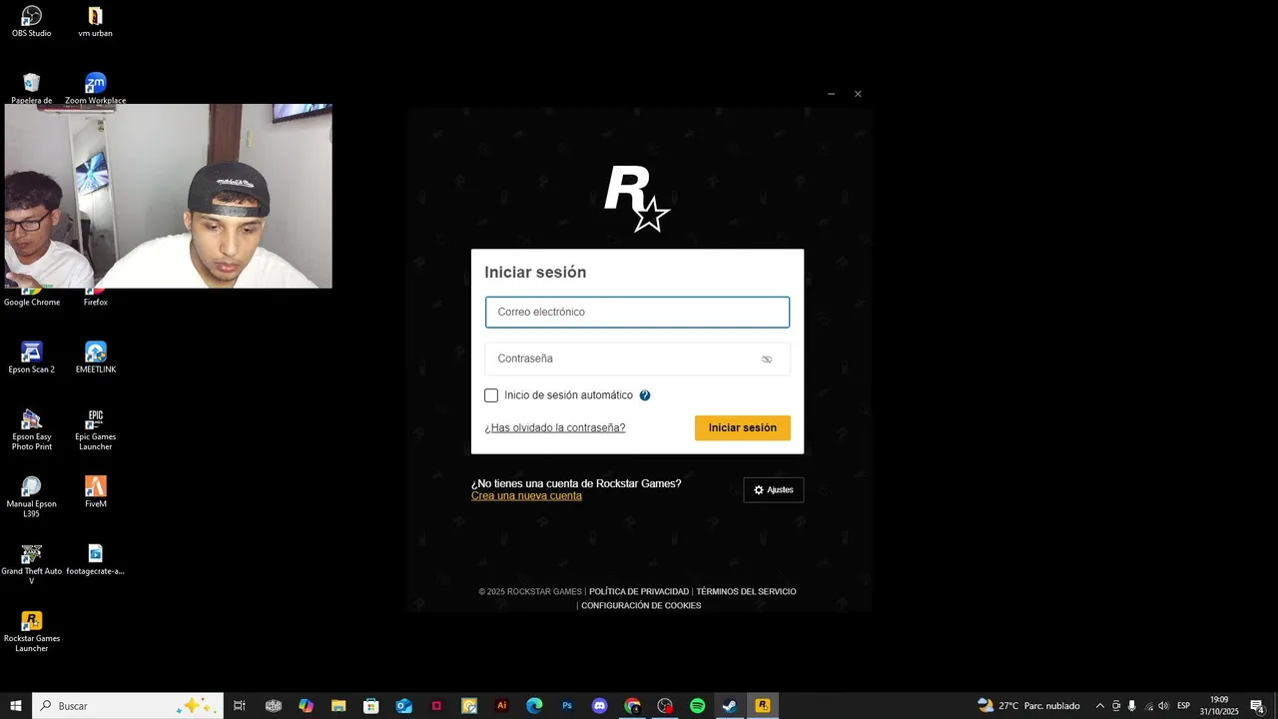Click Rockstar Games Launcher taskbar icon

[x=763, y=706]
